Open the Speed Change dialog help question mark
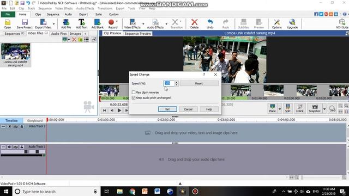The width and height of the screenshot is (349, 196). click(204, 75)
